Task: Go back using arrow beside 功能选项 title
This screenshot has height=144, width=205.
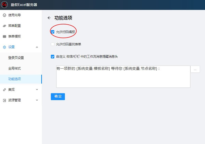Action: click(x=49, y=18)
